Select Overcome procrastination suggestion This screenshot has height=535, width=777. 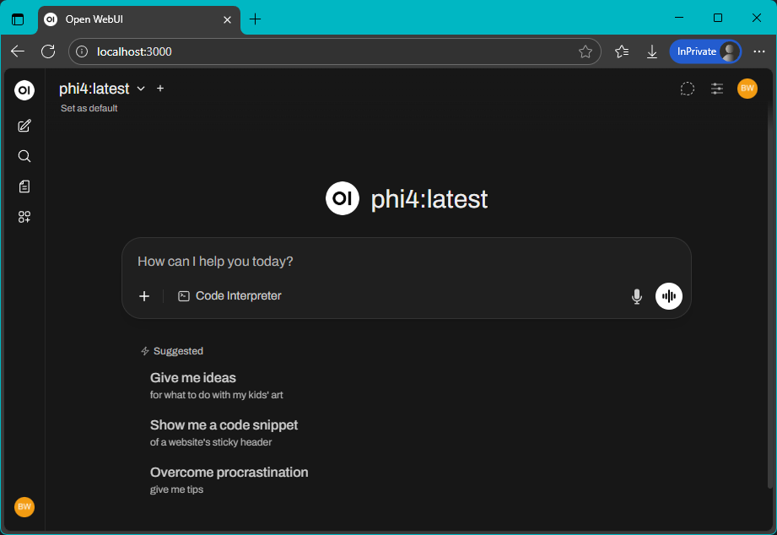(x=229, y=480)
